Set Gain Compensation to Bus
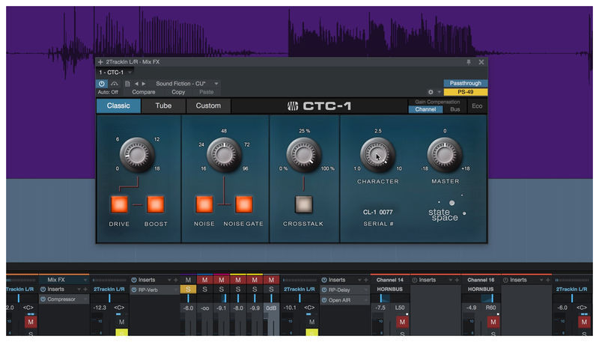The image size is (599, 342). [454, 109]
